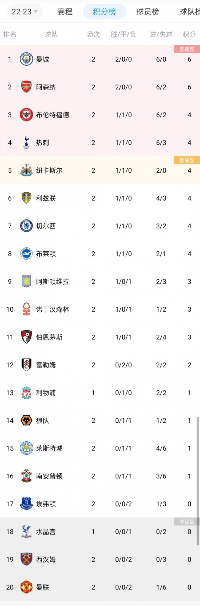Click the 积分 column header

pos(189,34)
